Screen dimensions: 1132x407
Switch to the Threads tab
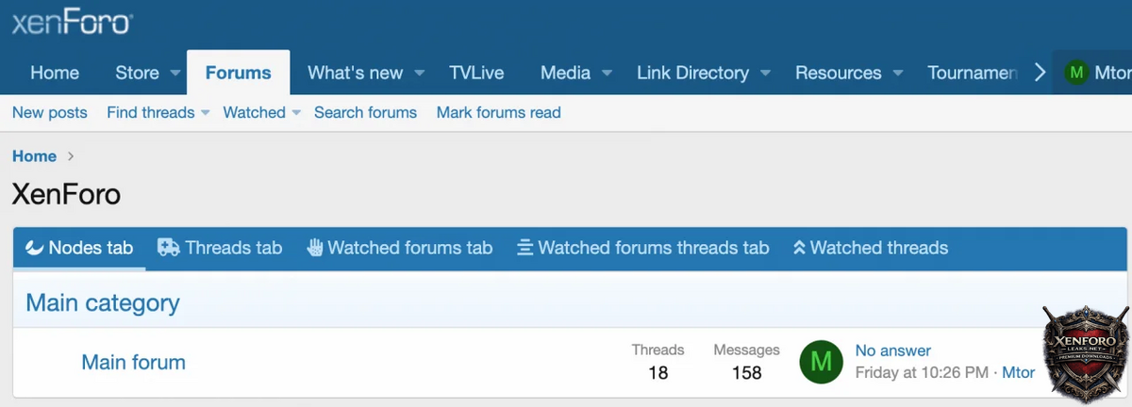(x=220, y=248)
